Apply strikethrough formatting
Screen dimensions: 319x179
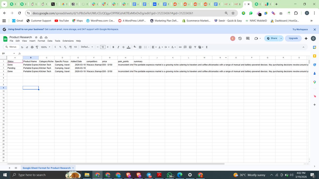point(123,47)
